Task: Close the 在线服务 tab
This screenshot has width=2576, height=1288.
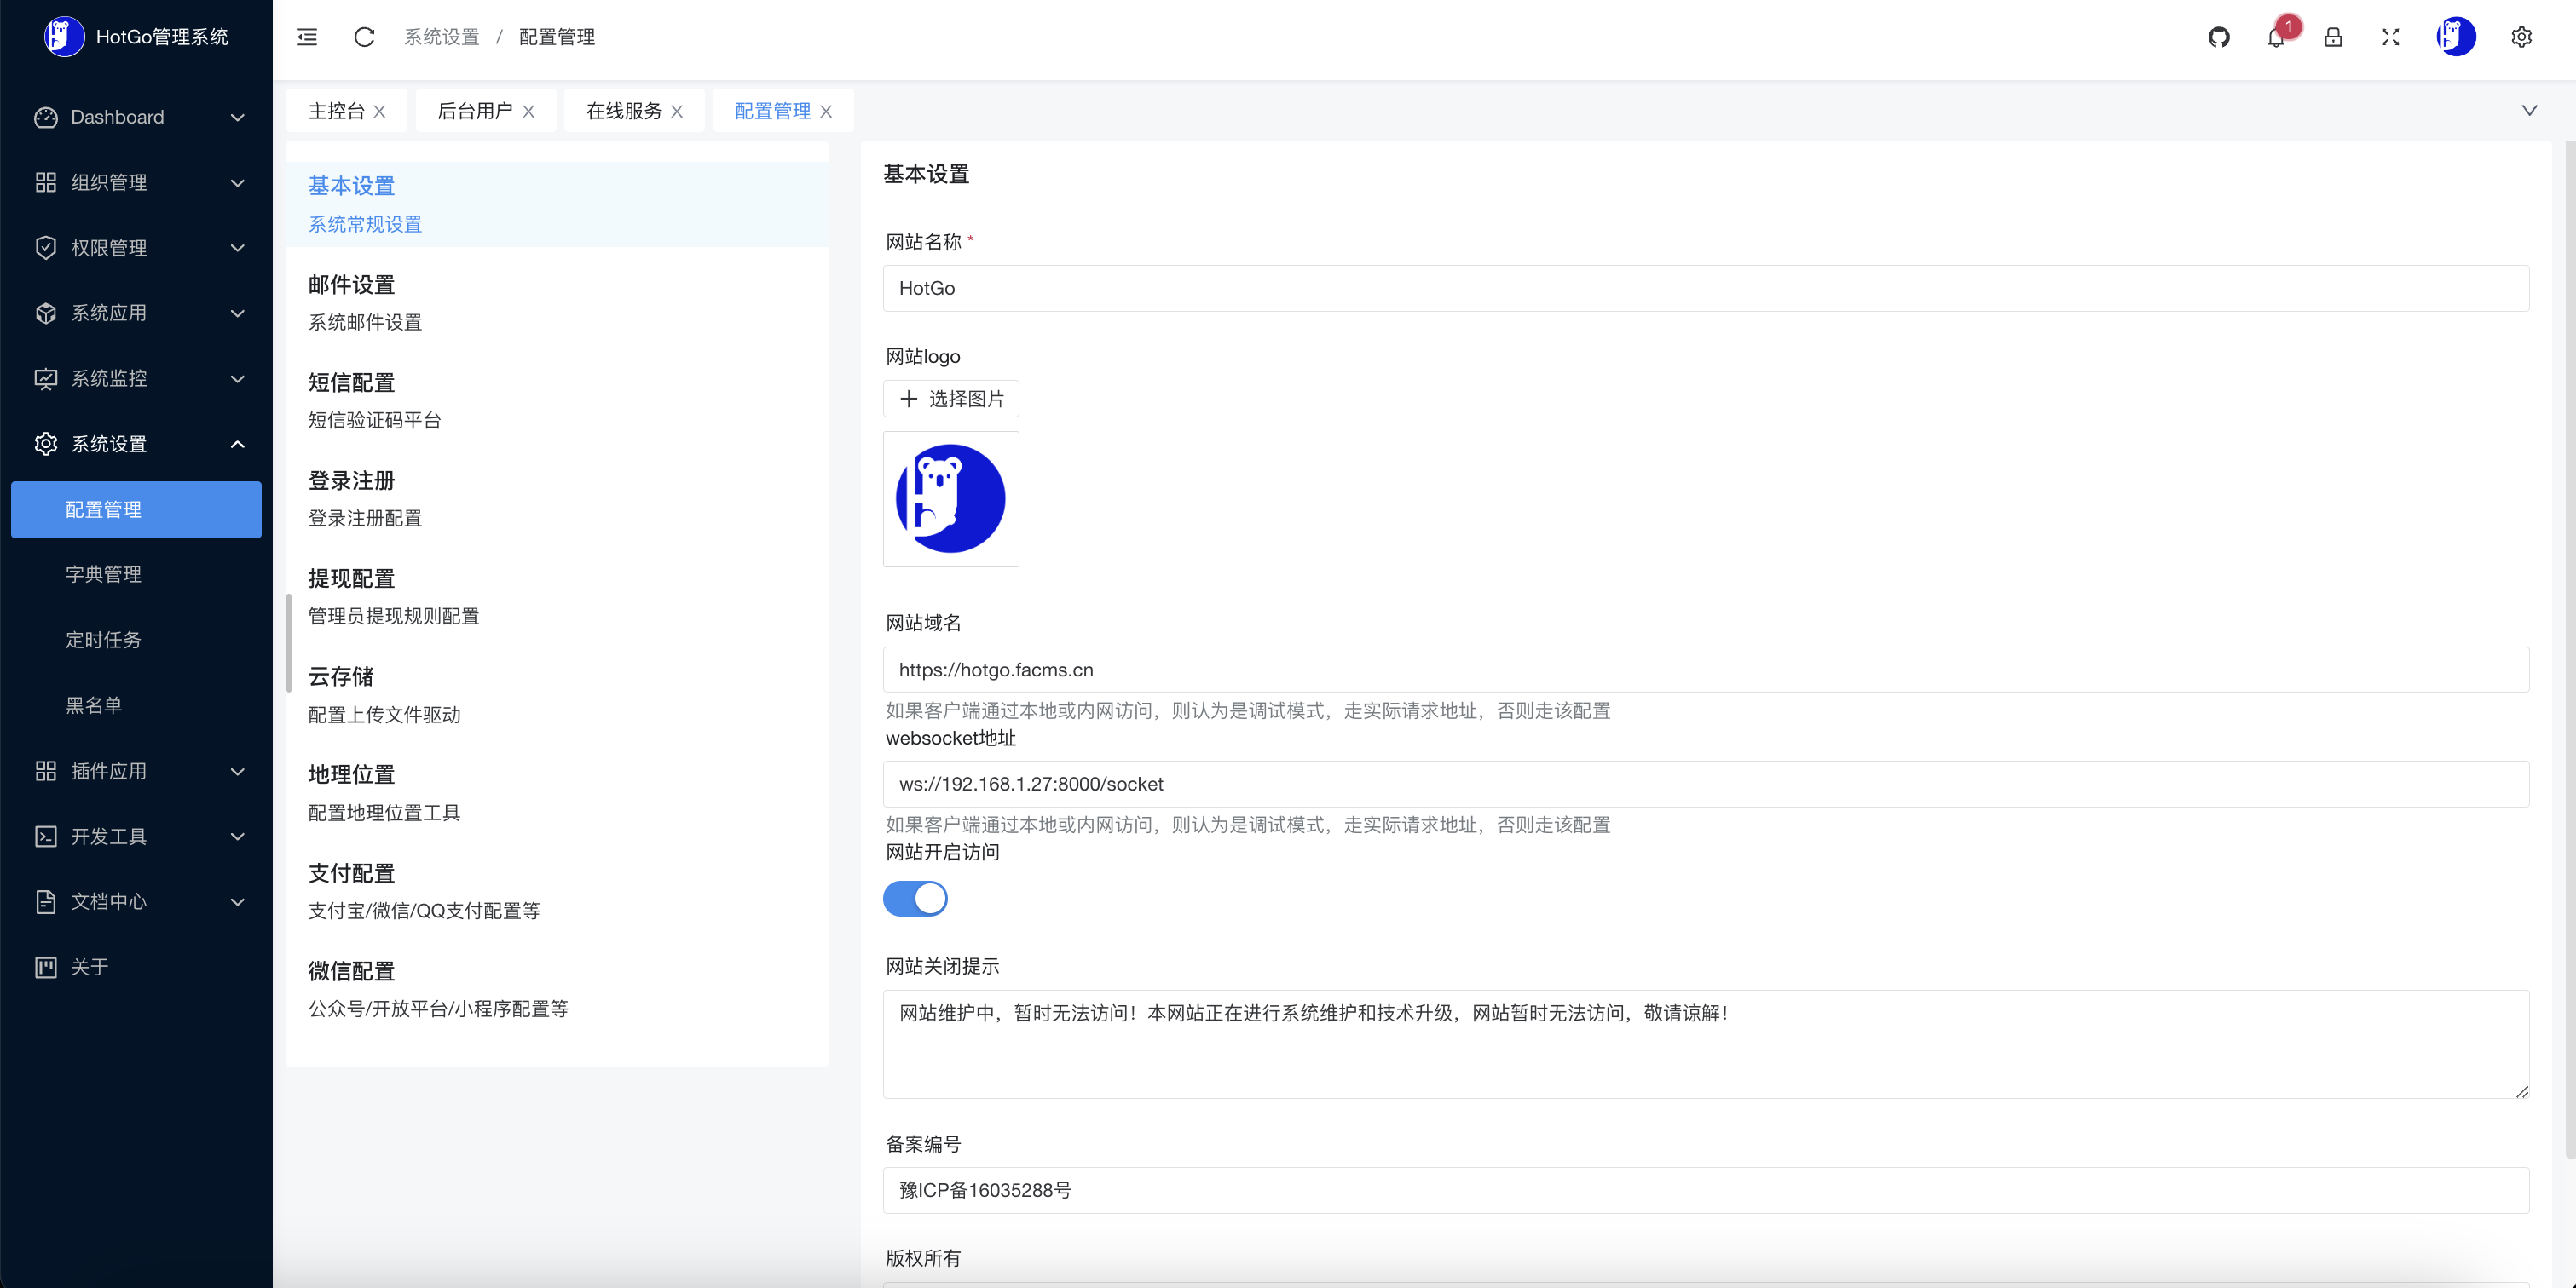Action: coord(677,112)
